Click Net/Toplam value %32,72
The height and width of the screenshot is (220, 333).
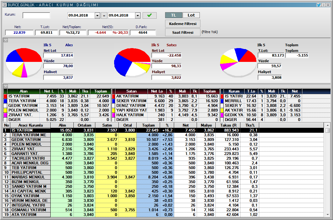click(73, 32)
